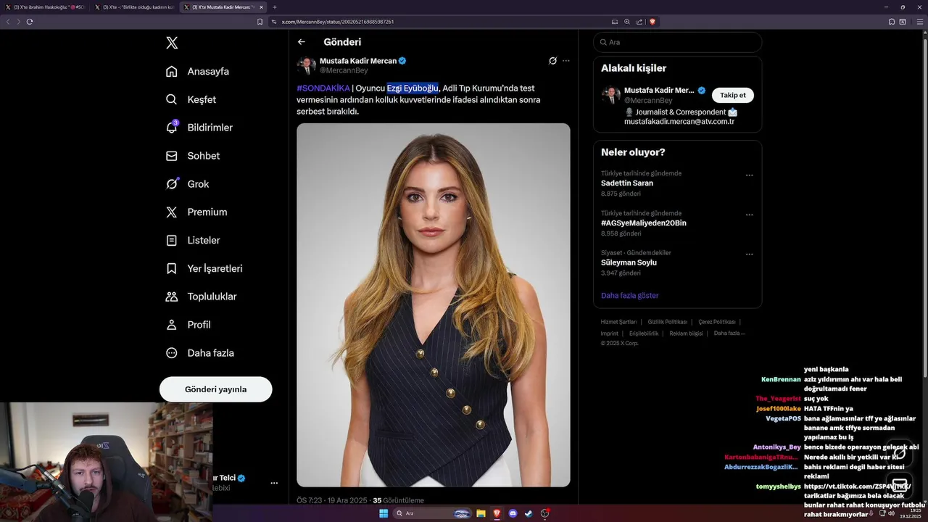This screenshot has width=928, height=522.
Task: Open Hizmet Şartları footer link
Action: (618, 322)
